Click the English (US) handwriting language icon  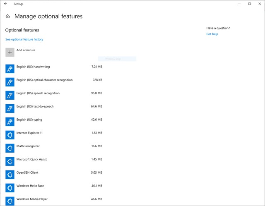click(10, 69)
